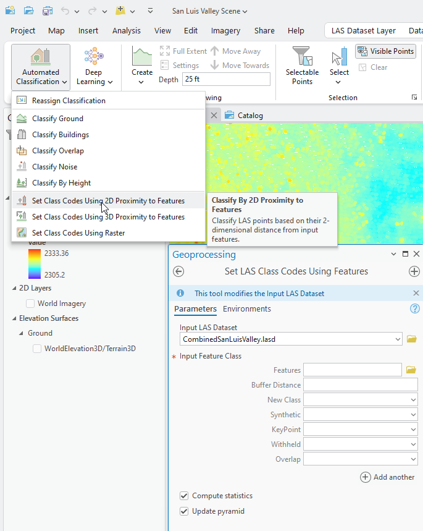Click the Move Away arrow
Viewport: 423px width, 531px height.
pyautogui.click(x=235, y=51)
